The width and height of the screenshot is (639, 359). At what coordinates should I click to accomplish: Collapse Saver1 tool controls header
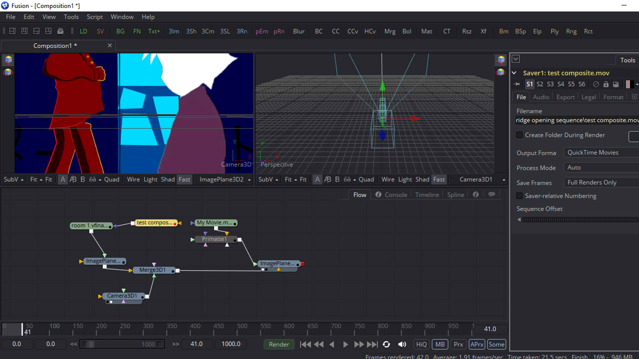pos(515,73)
